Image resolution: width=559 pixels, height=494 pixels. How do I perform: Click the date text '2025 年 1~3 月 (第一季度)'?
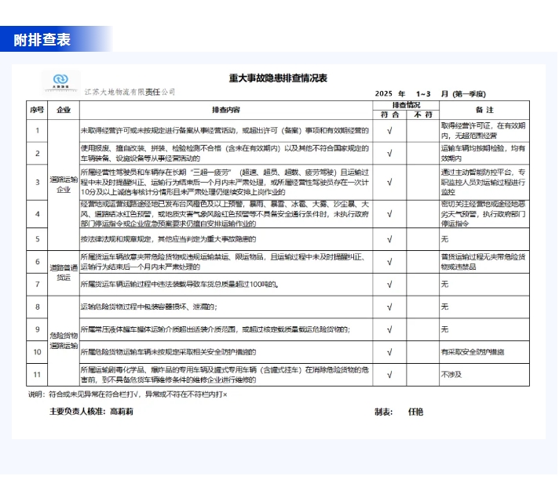tap(430, 93)
